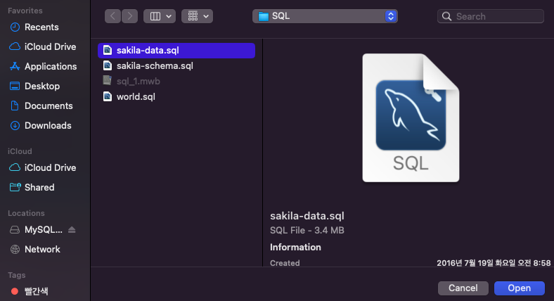Eject the MySQL volume

tap(72, 230)
